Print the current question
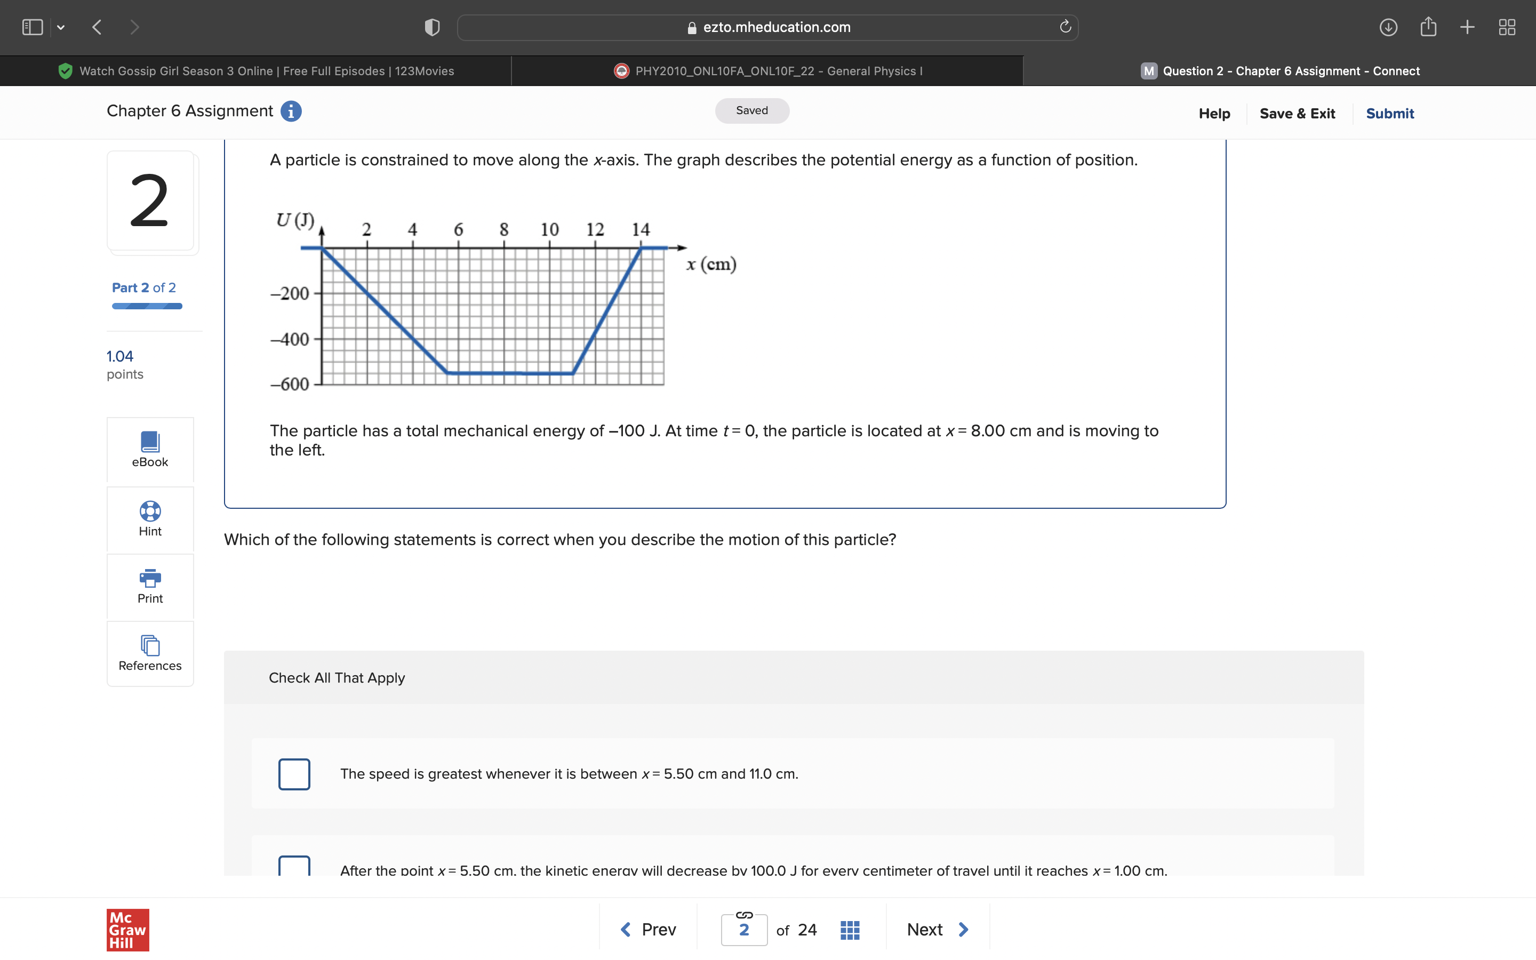The image size is (1536, 960). [150, 586]
